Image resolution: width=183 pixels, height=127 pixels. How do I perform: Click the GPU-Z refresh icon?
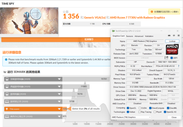pyautogui.click(x=174, y=35)
